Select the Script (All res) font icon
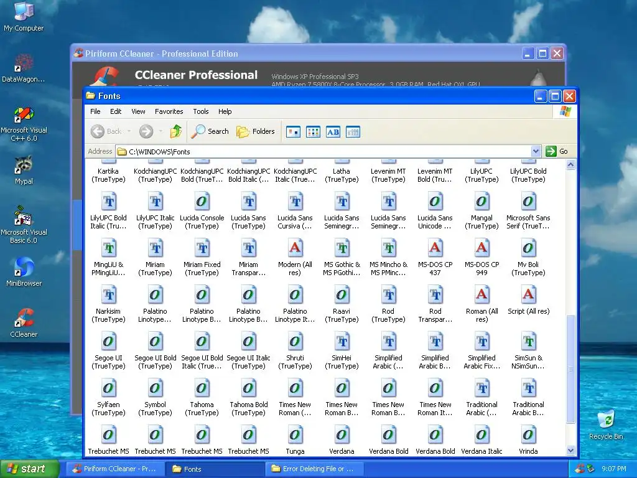Image resolution: width=637 pixels, height=478 pixels. 528,300
